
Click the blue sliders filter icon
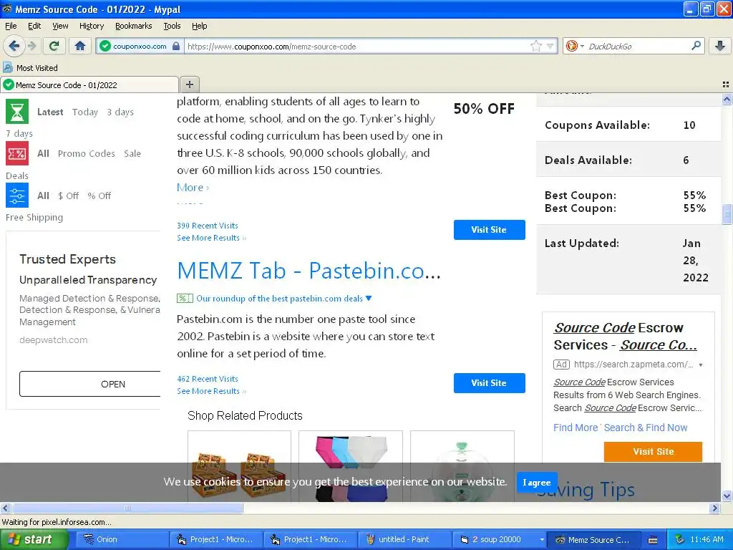coord(17,196)
